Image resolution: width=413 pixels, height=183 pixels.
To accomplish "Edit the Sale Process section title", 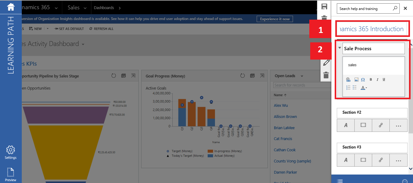I will tap(374, 48).
